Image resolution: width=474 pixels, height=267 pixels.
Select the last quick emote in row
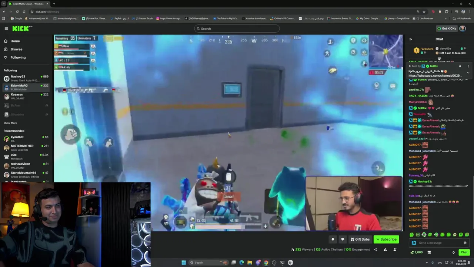click(467, 234)
